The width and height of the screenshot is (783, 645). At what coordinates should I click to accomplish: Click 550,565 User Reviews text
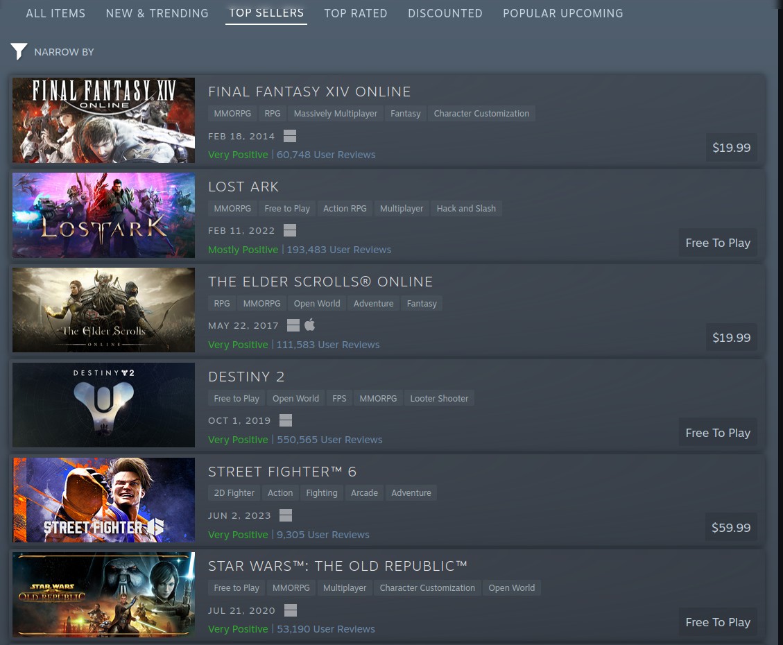329,439
